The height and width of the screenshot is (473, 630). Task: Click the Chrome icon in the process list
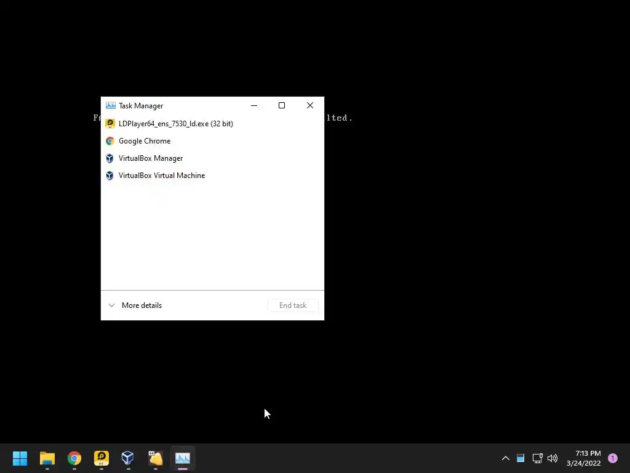(110, 141)
